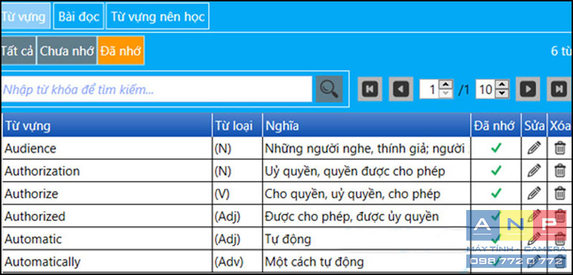Show Tất cả words filter
This screenshot has height=275, width=573.
pyautogui.click(x=19, y=51)
